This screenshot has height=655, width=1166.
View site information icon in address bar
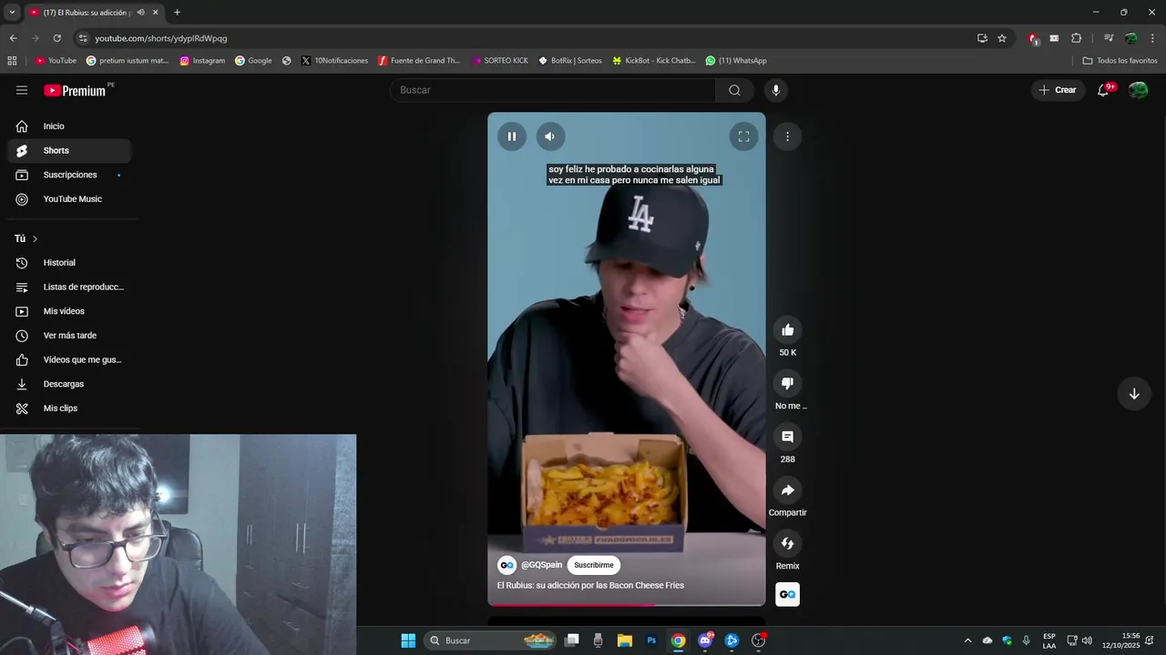tap(83, 38)
